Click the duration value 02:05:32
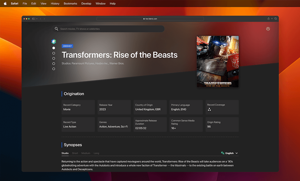 pos(141,128)
